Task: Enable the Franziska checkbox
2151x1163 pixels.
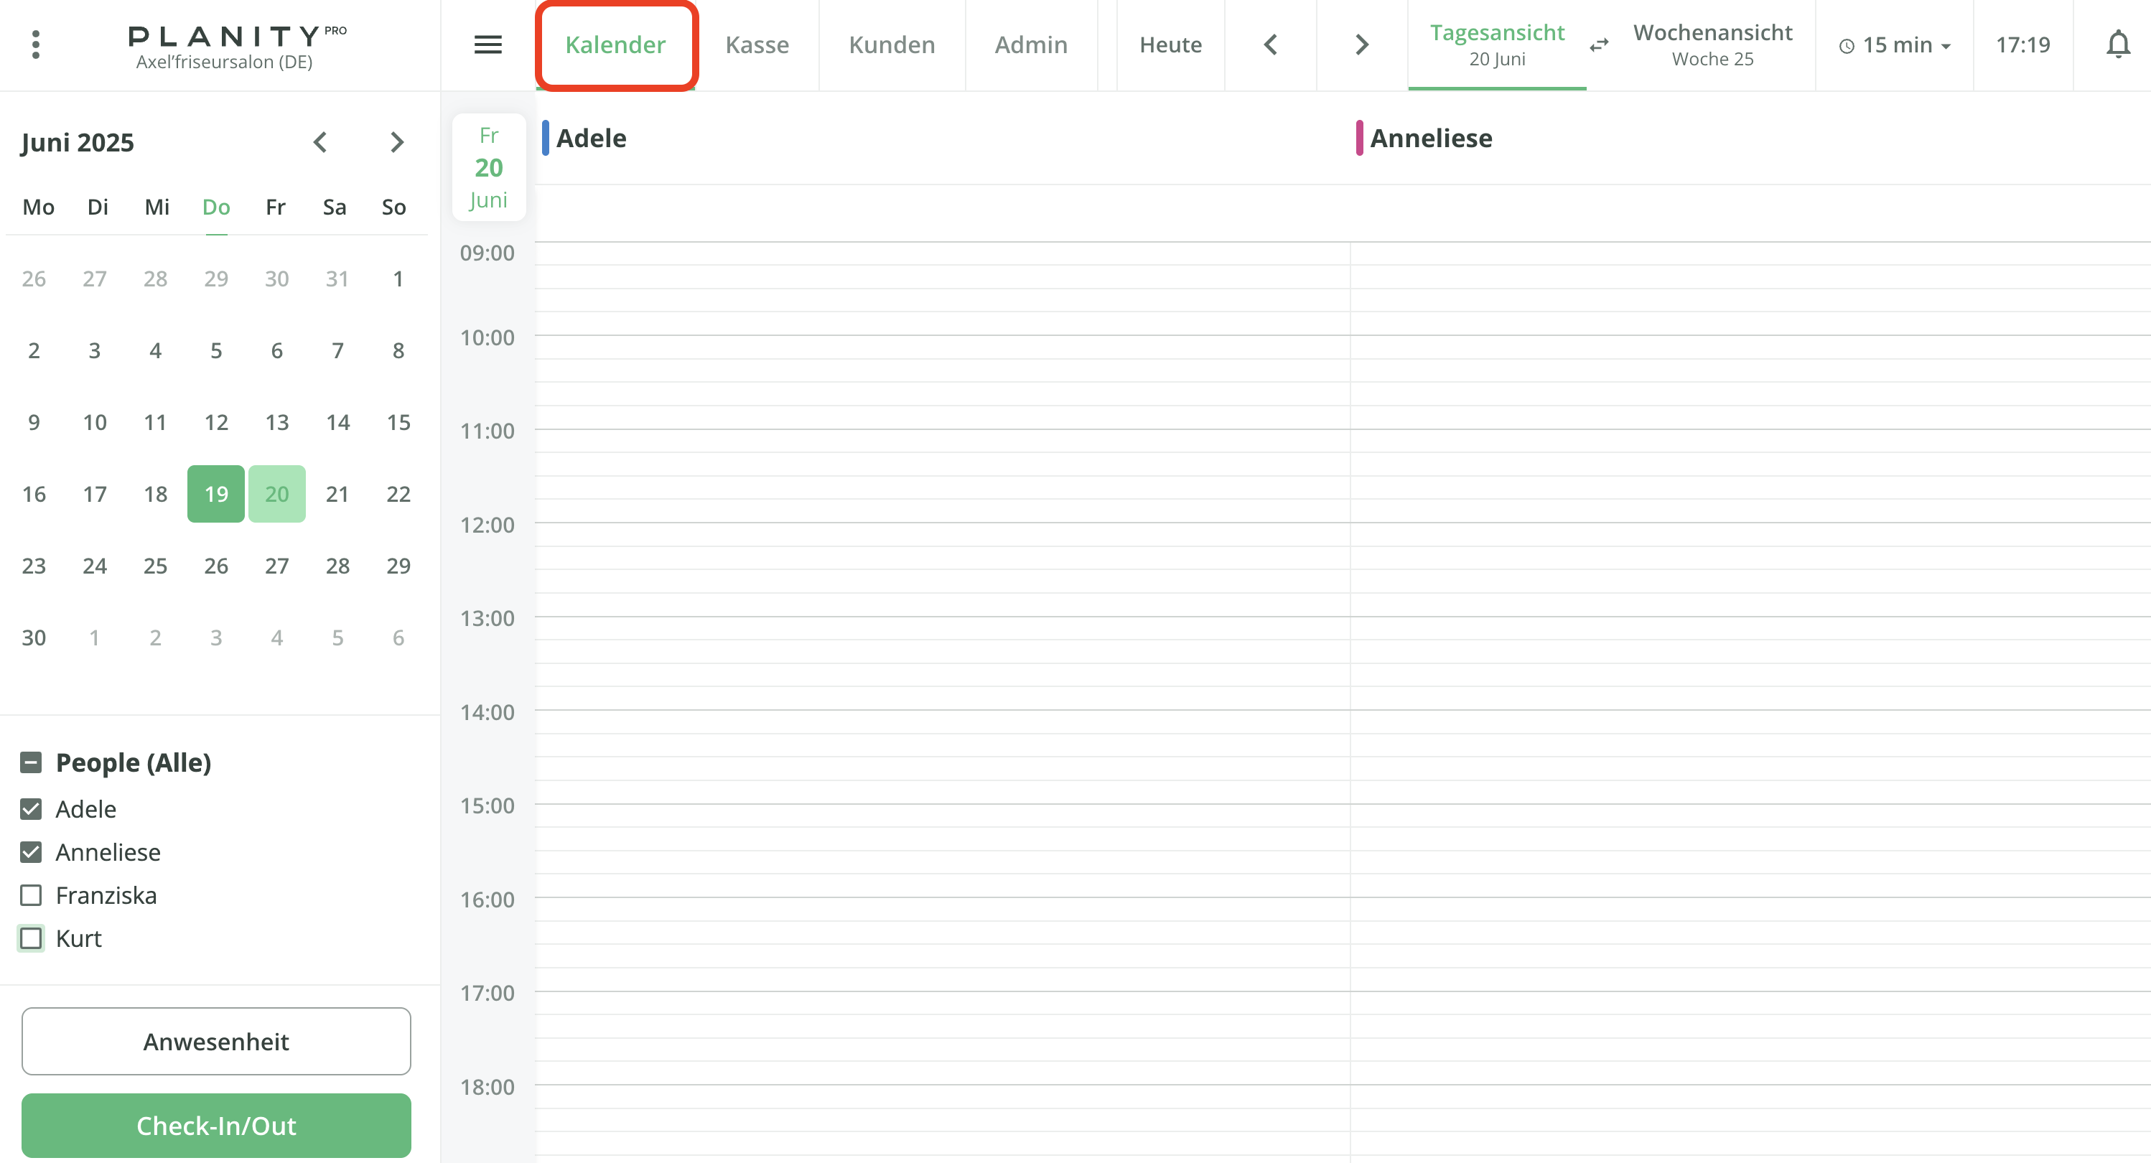Action: (x=31, y=895)
